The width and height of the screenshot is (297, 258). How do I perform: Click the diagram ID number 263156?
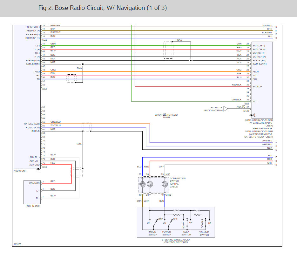coord(17,244)
